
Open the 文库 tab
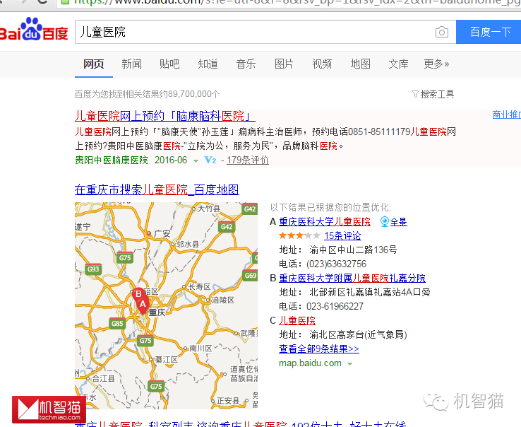pyautogui.click(x=398, y=64)
